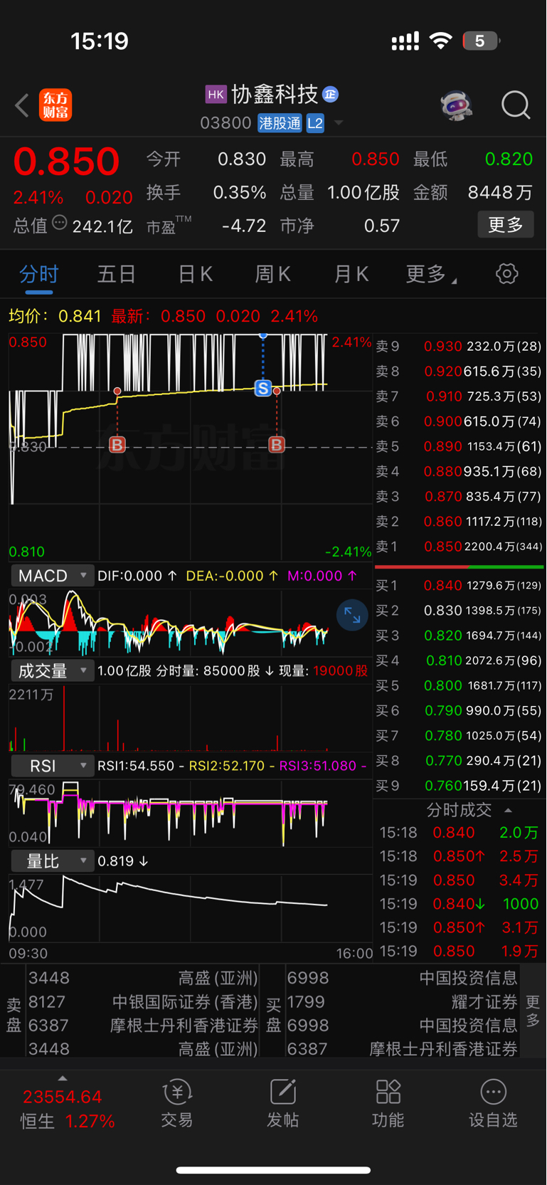
Task: Tap broker 中银国际证券(香港) in sell queue
Action: 143,1002
